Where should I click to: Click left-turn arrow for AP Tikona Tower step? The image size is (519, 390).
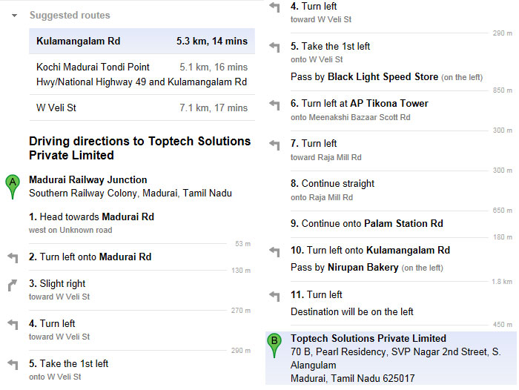274,105
